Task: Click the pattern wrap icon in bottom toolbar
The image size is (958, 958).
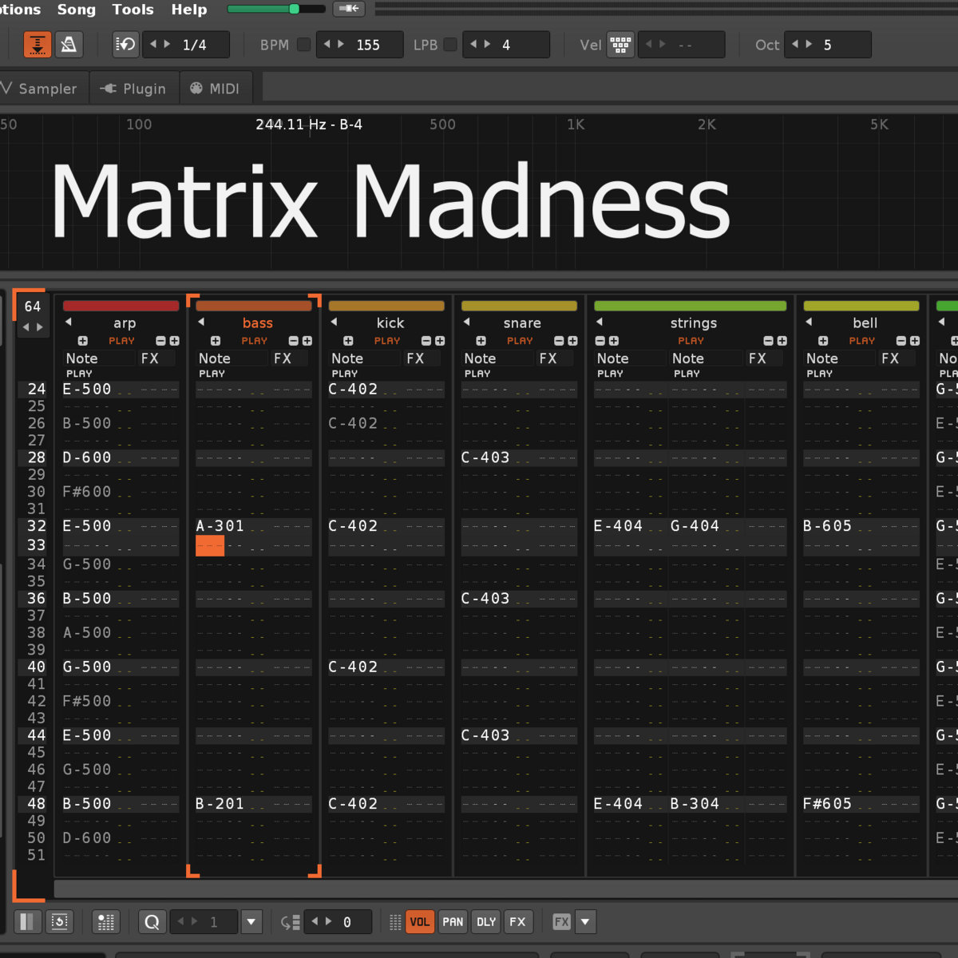Action: tap(60, 922)
